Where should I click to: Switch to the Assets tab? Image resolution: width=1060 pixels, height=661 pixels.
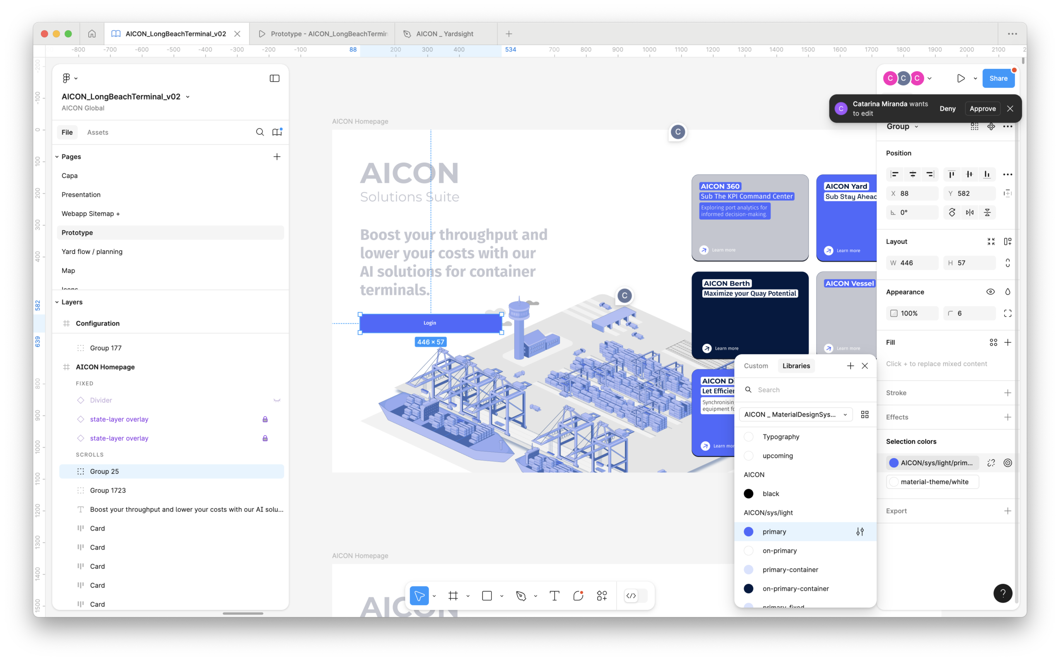coord(97,133)
